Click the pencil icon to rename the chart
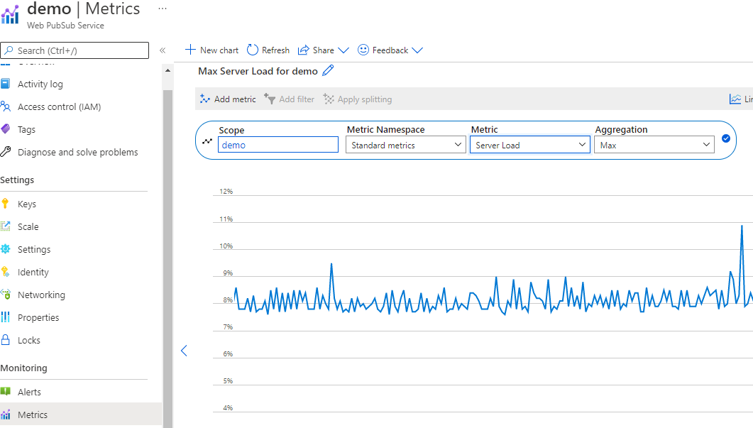Viewport: 753px width, 428px height. 326,70
